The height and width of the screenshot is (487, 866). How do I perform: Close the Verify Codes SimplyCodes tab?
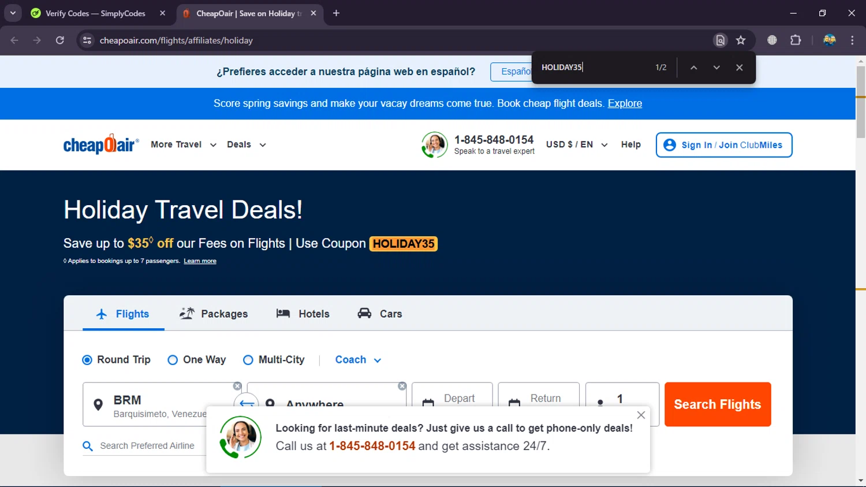162,13
